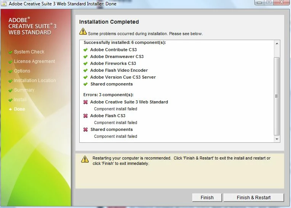
Task: Select the 'Options' step label
Action: 22,71
